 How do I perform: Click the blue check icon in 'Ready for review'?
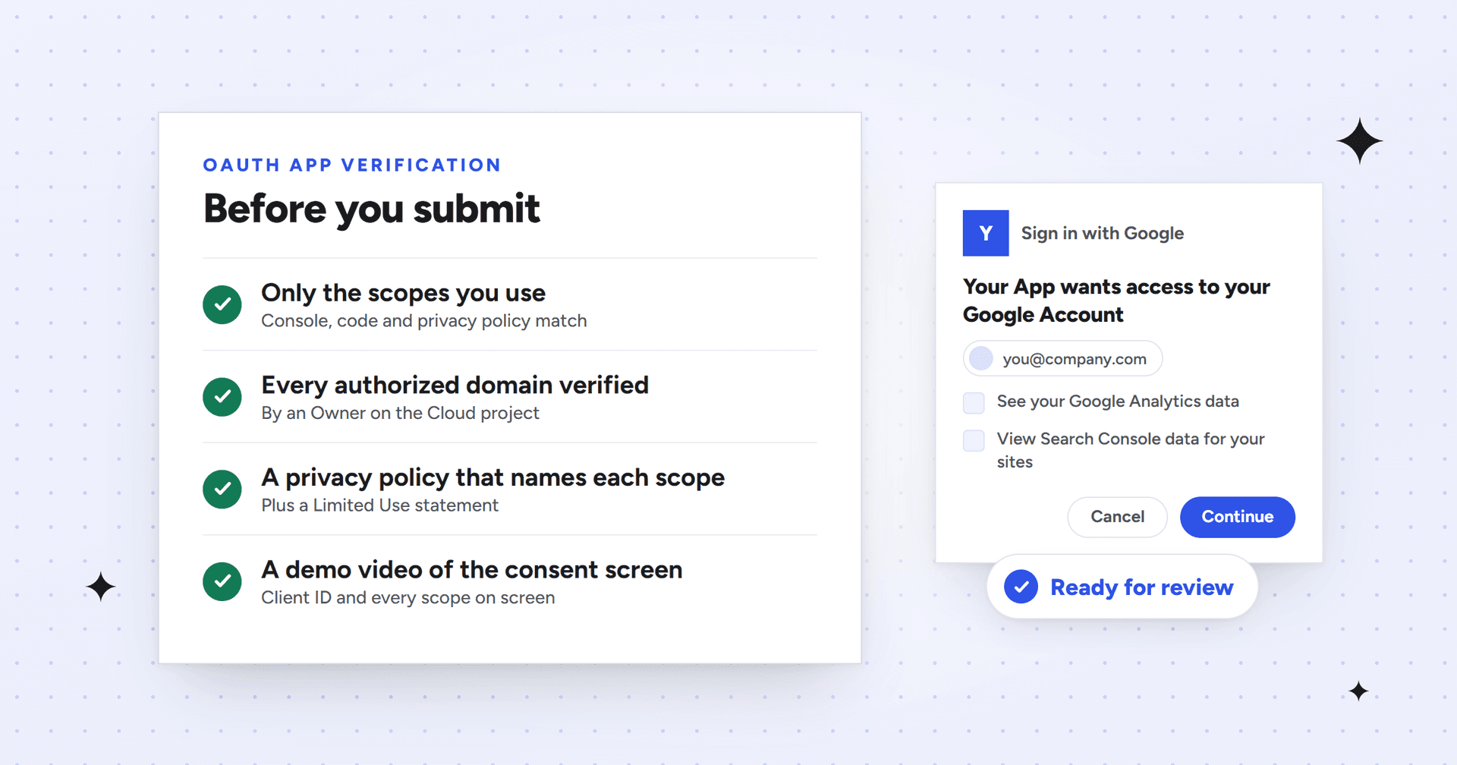point(1021,587)
